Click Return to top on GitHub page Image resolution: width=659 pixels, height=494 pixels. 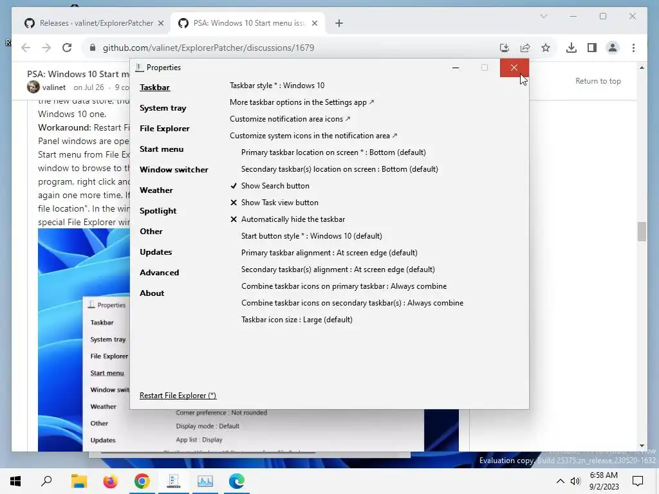click(598, 81)
